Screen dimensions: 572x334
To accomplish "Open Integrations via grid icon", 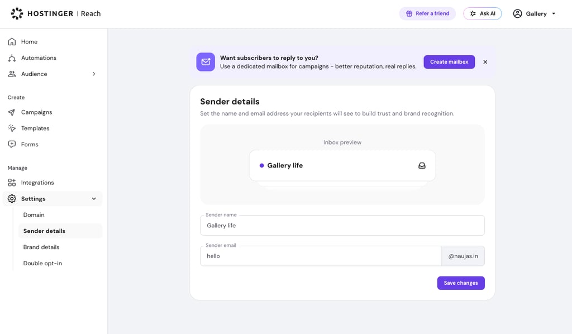I will point(12,183).
